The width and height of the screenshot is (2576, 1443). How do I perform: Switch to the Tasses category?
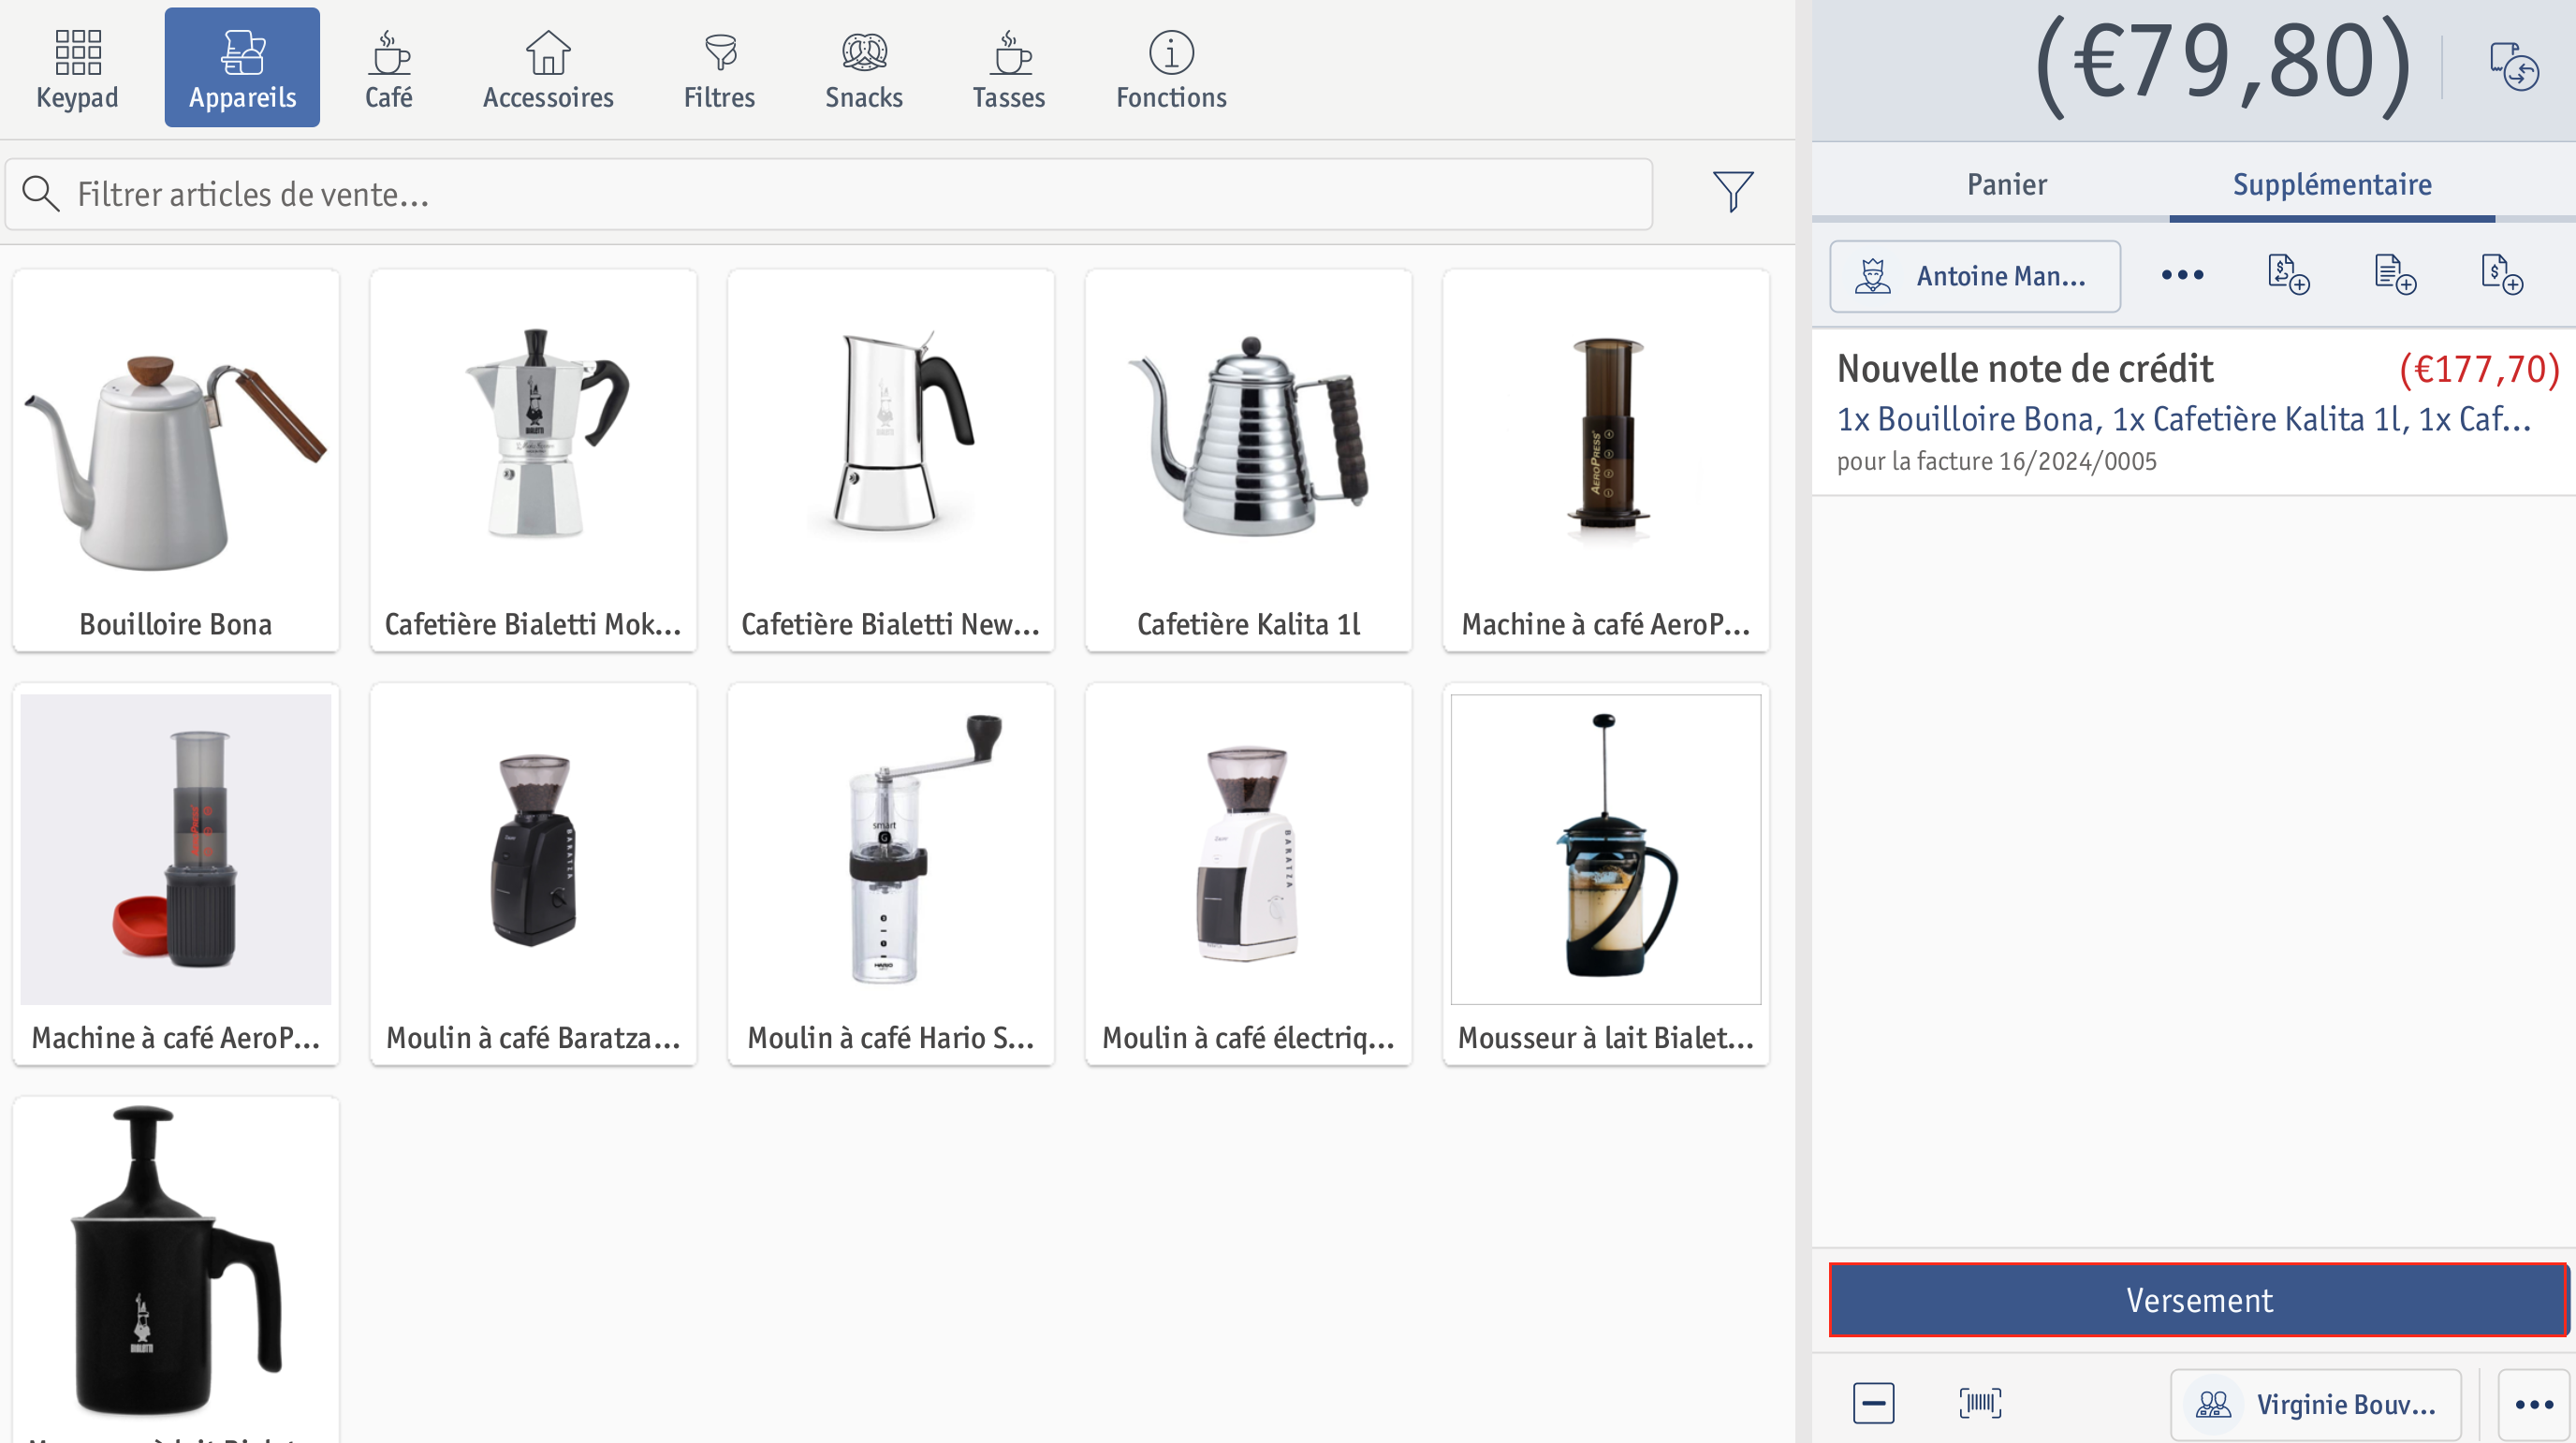1009,68
